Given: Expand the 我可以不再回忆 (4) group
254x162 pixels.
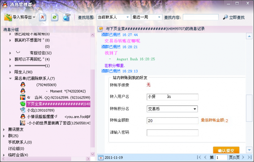Looking at the screenshot, I should [10, 59].
